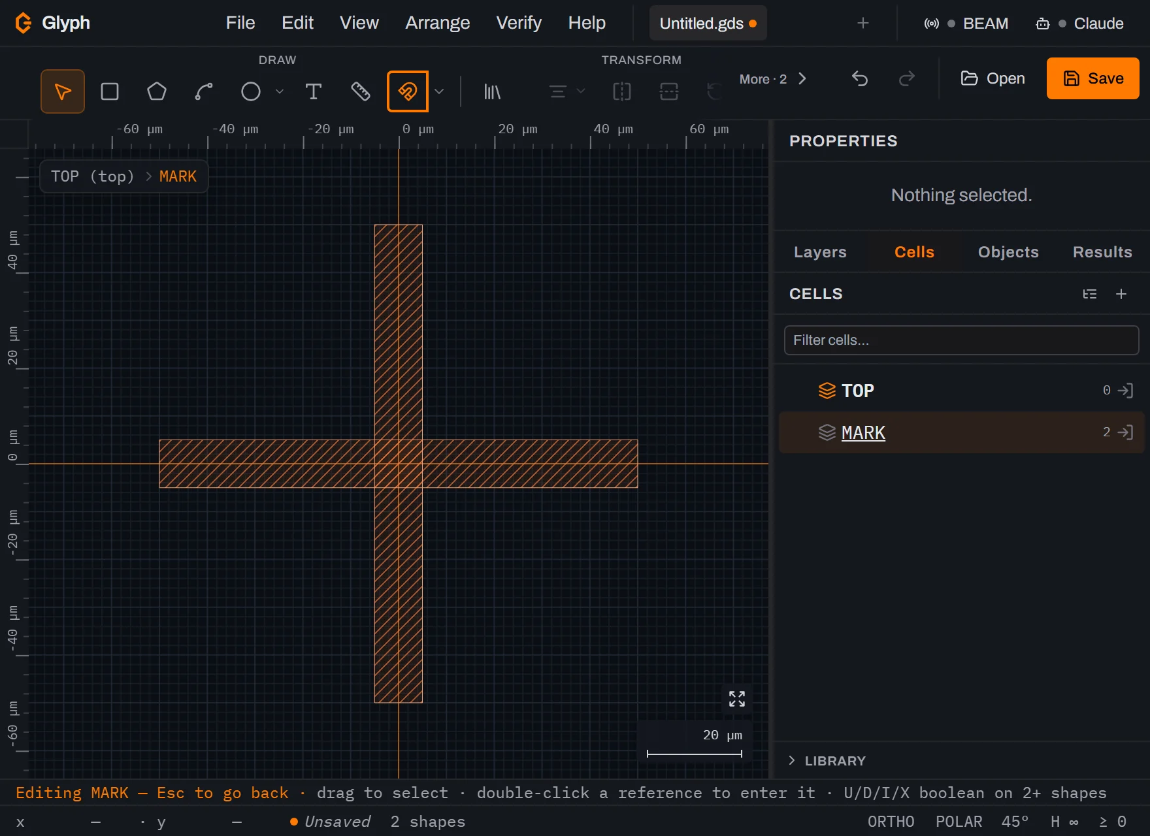Viewport: 1150px width, 836px height.
Task: Toggle POLAR mode in status bar
Action: (959, 822)
